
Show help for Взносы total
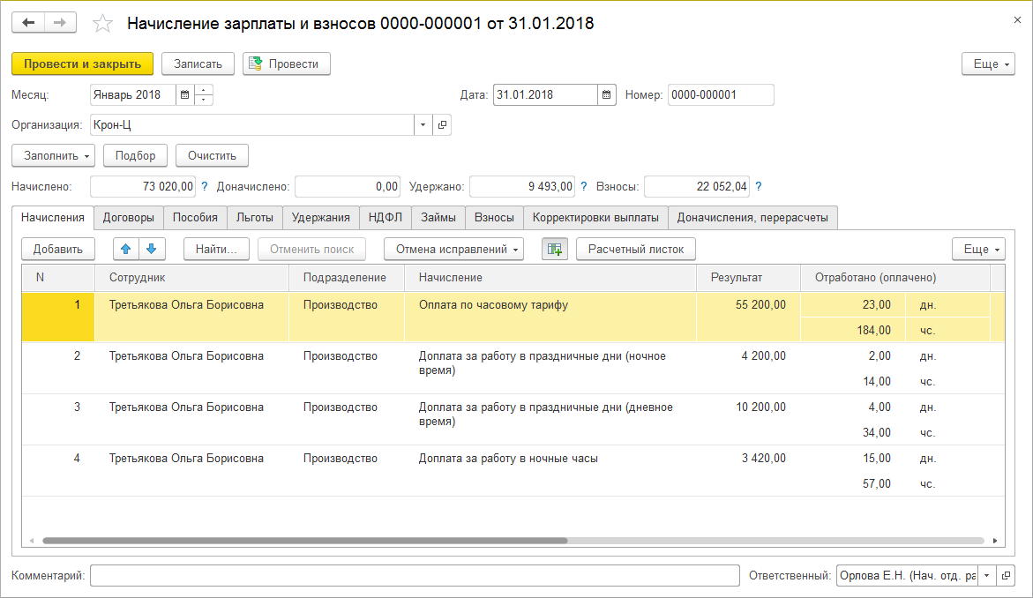759,186
